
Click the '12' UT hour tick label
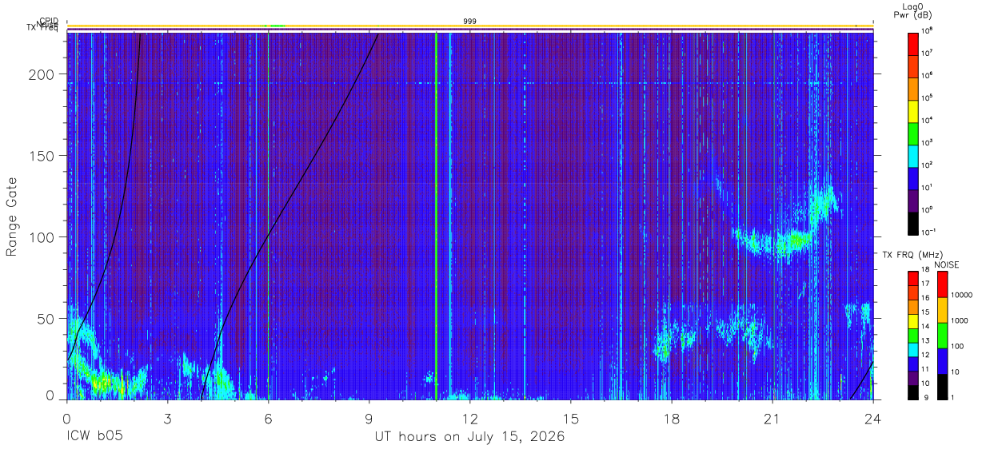pos(470,418)
